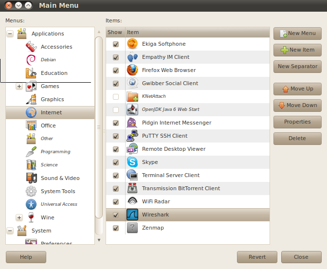Screen dimensions: 327x269
Task: Uncheck the Gwibber Social Client checkbox
Action: pos(115,84)
